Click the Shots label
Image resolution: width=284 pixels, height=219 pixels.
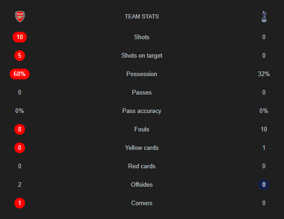click(142, 37)
